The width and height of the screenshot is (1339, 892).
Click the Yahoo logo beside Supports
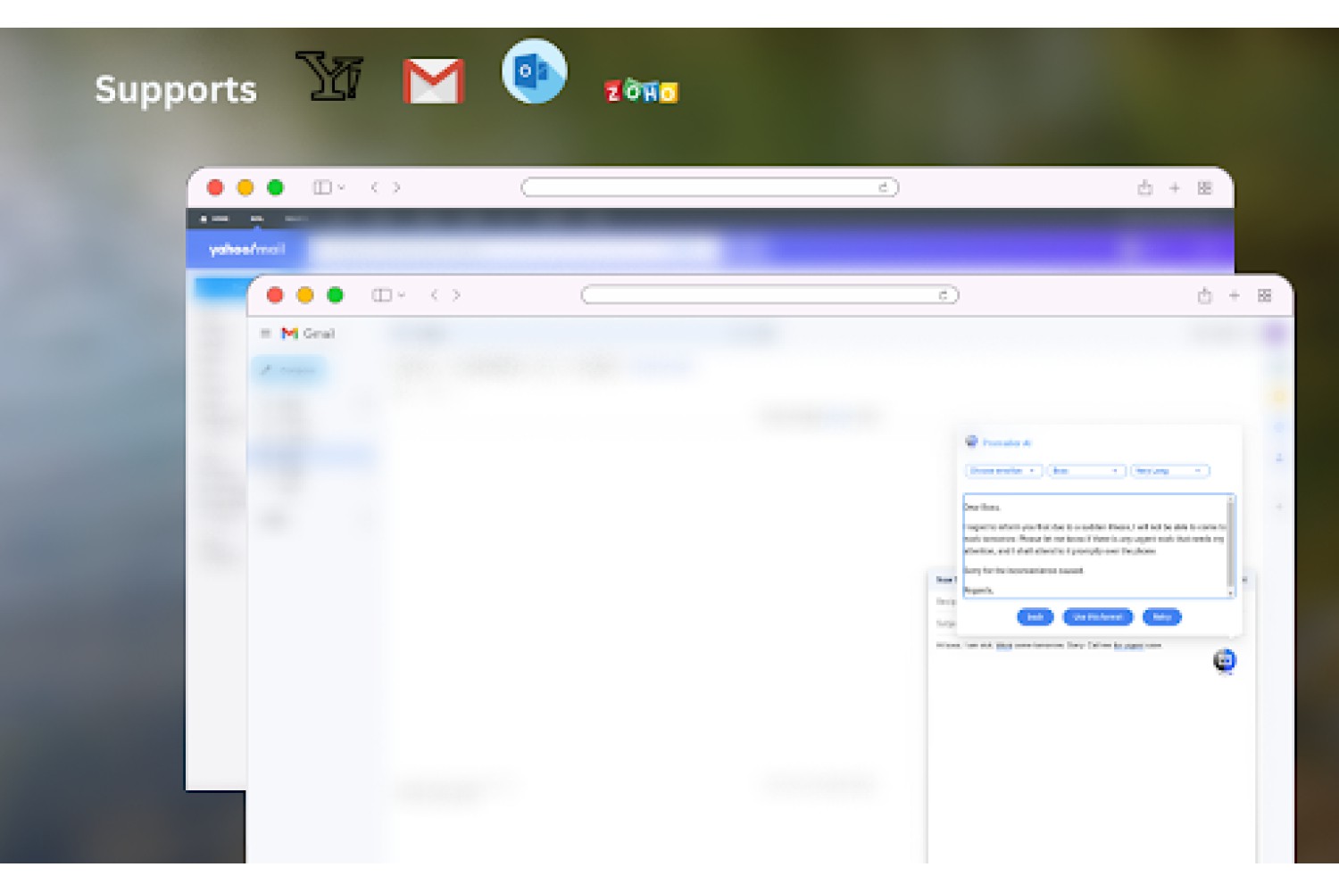(329, 76)
